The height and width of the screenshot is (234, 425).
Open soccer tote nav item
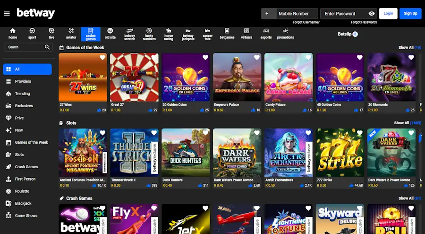[208, 34]
